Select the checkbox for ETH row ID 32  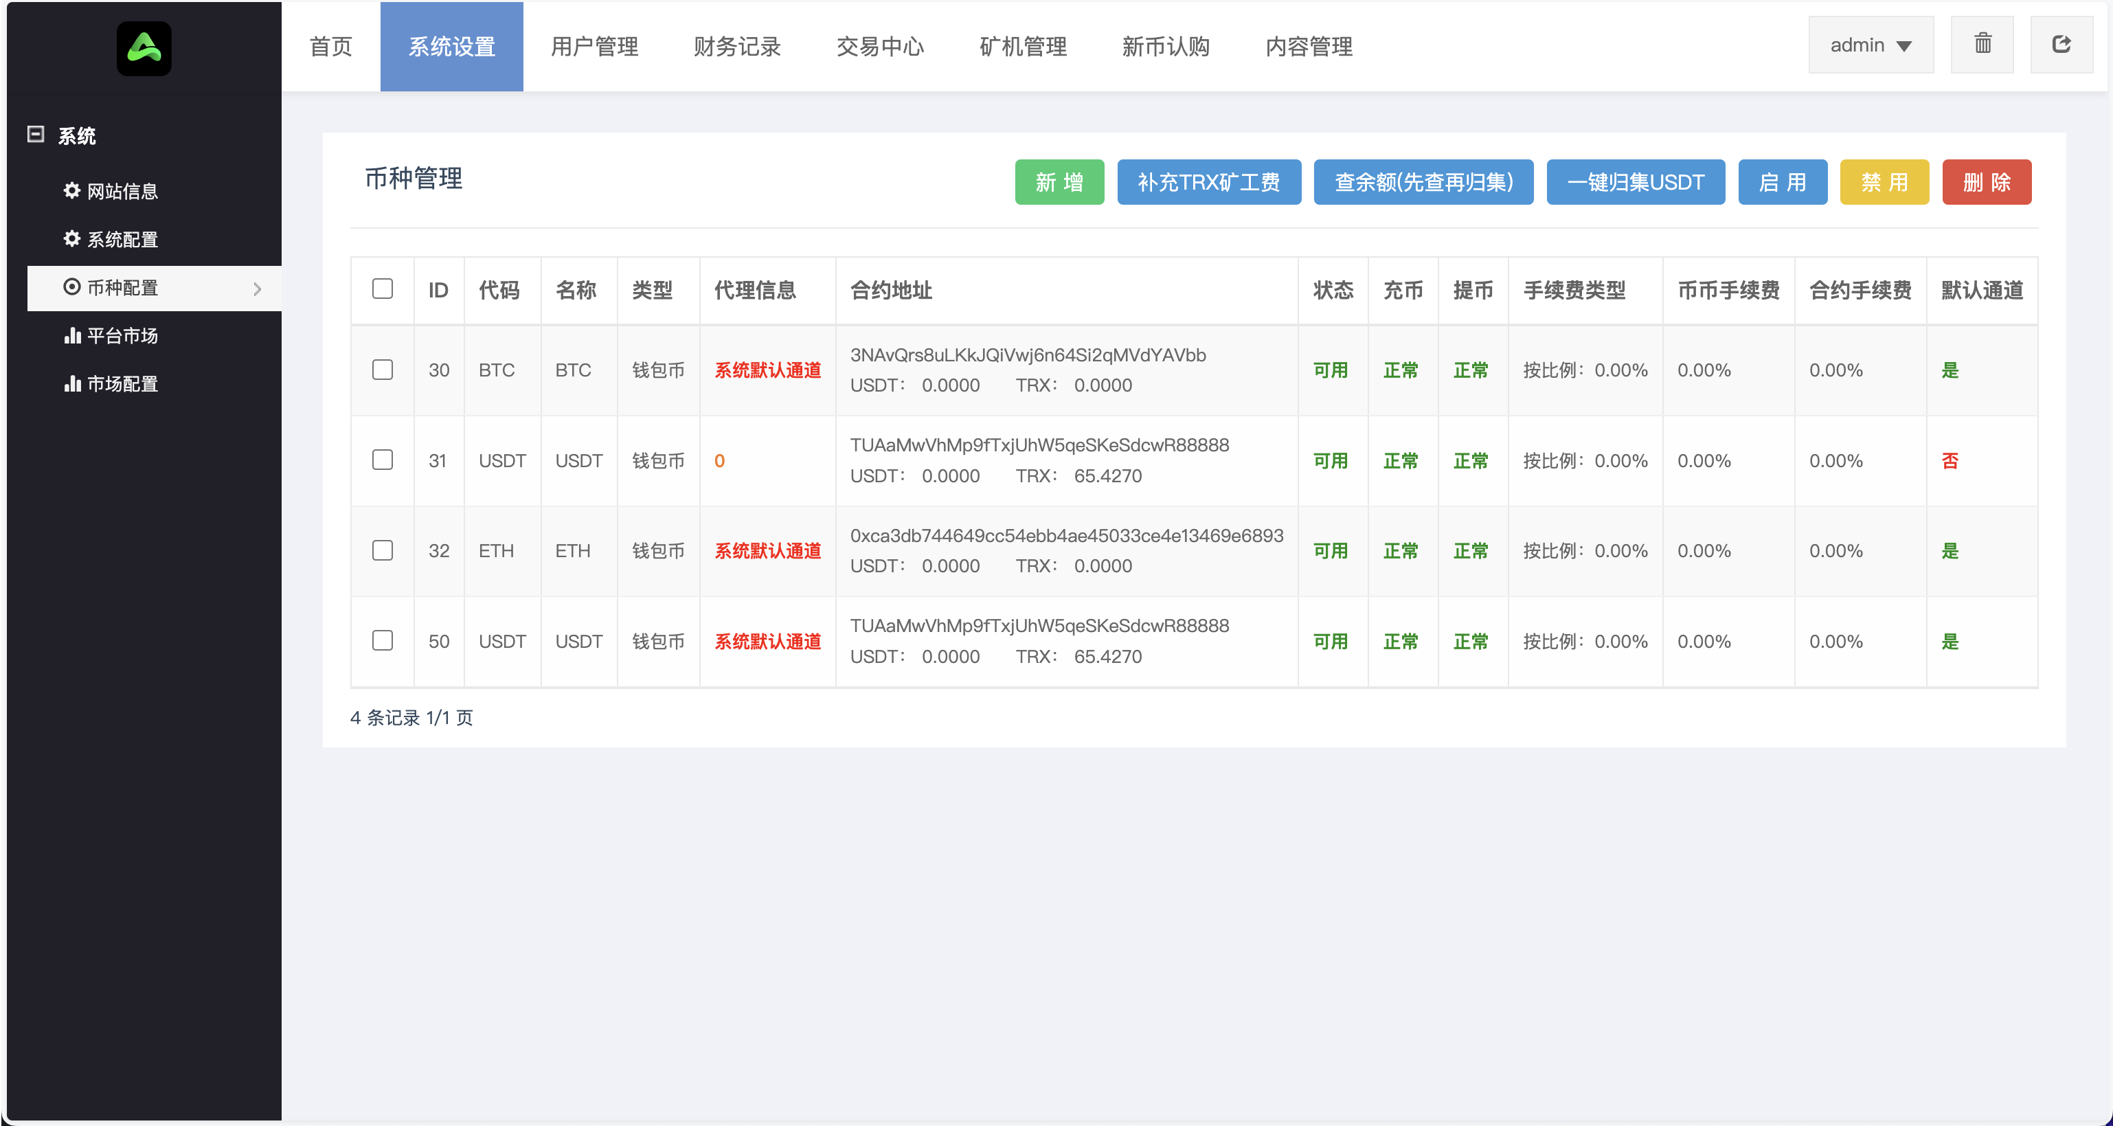pos(382,551)
